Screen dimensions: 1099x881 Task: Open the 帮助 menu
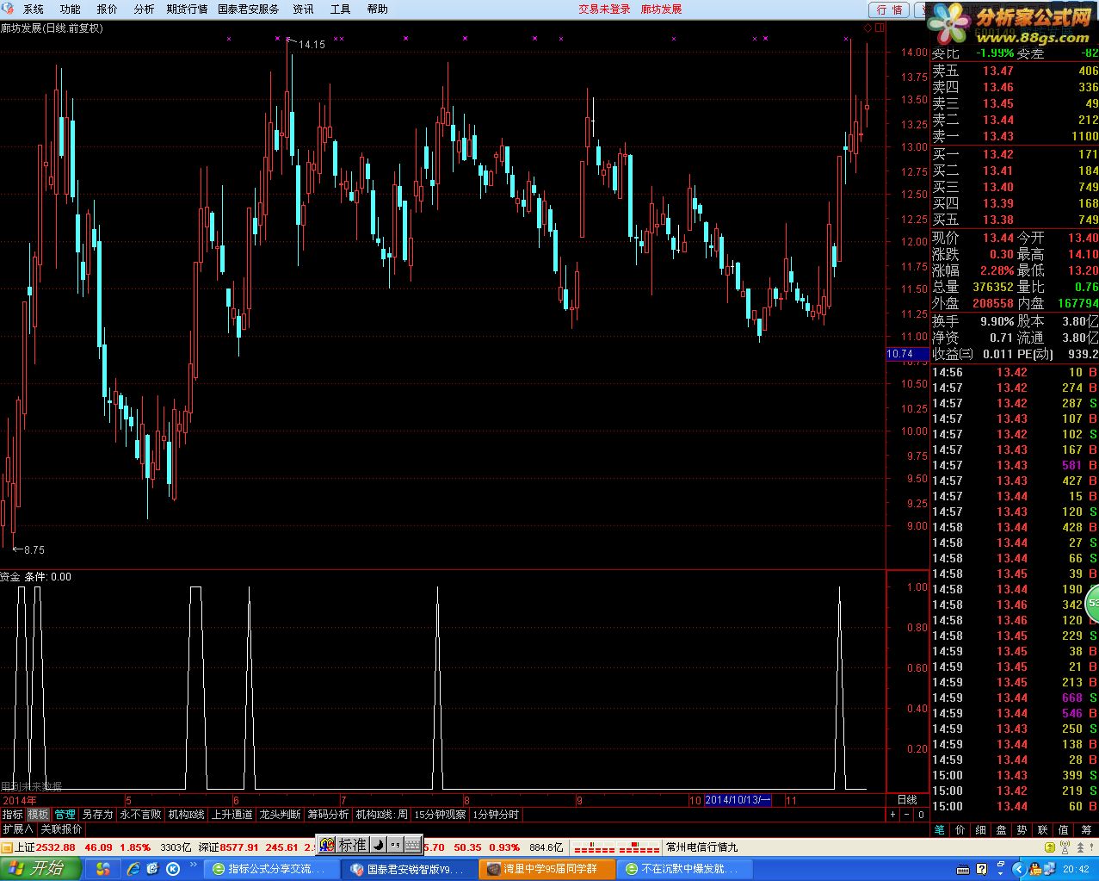pyautogui.click(x=377, y=9)
